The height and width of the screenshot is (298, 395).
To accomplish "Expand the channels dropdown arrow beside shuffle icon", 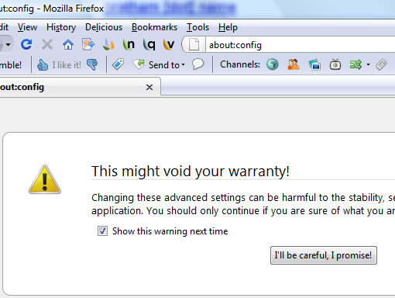I will click(x=368, y=64).
